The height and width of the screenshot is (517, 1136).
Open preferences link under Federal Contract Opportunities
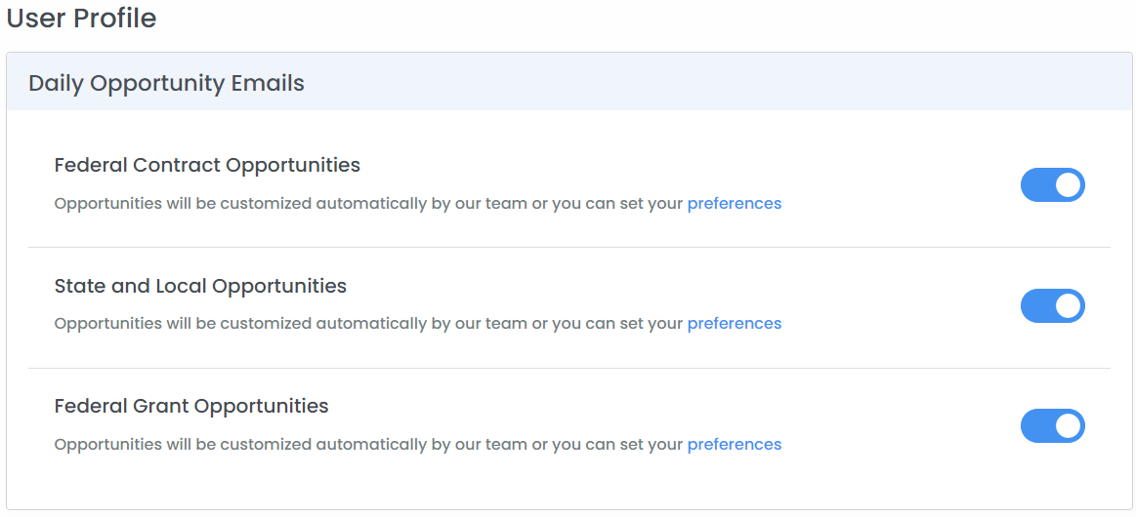[x=735, y=204]
